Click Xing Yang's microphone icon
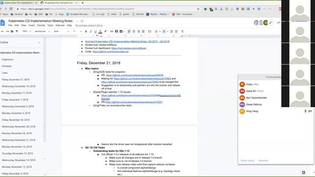 click(305, 111)
